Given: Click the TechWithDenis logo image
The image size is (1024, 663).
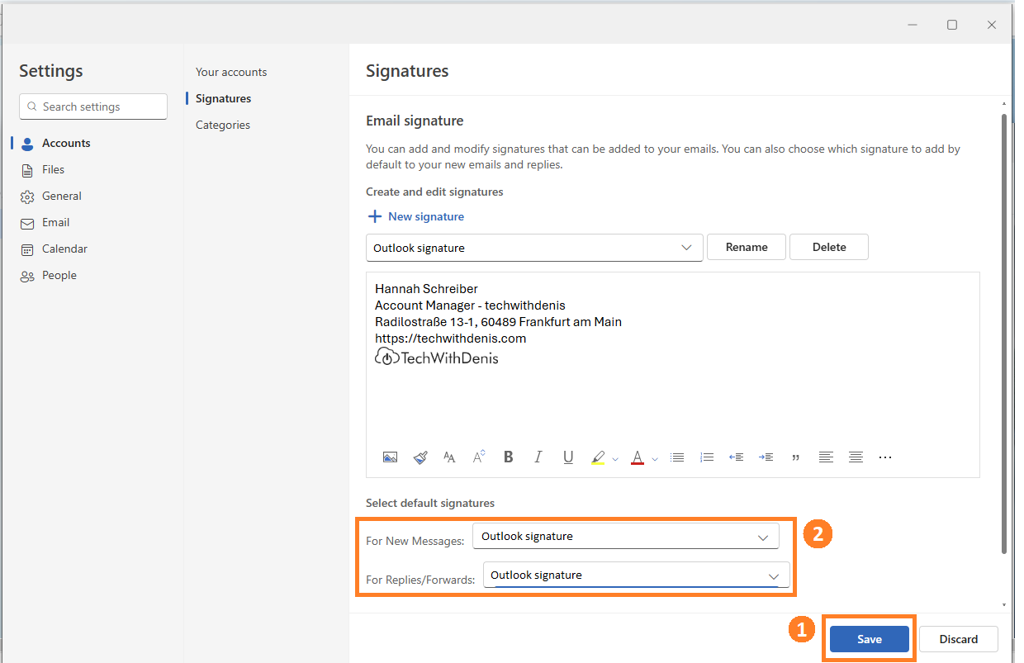Looking at the screenshot, I should (437, 358).
